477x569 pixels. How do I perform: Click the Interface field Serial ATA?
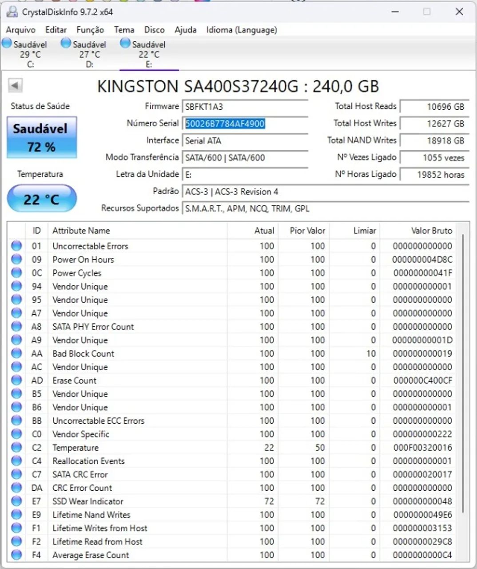click(x=245, y=140)
